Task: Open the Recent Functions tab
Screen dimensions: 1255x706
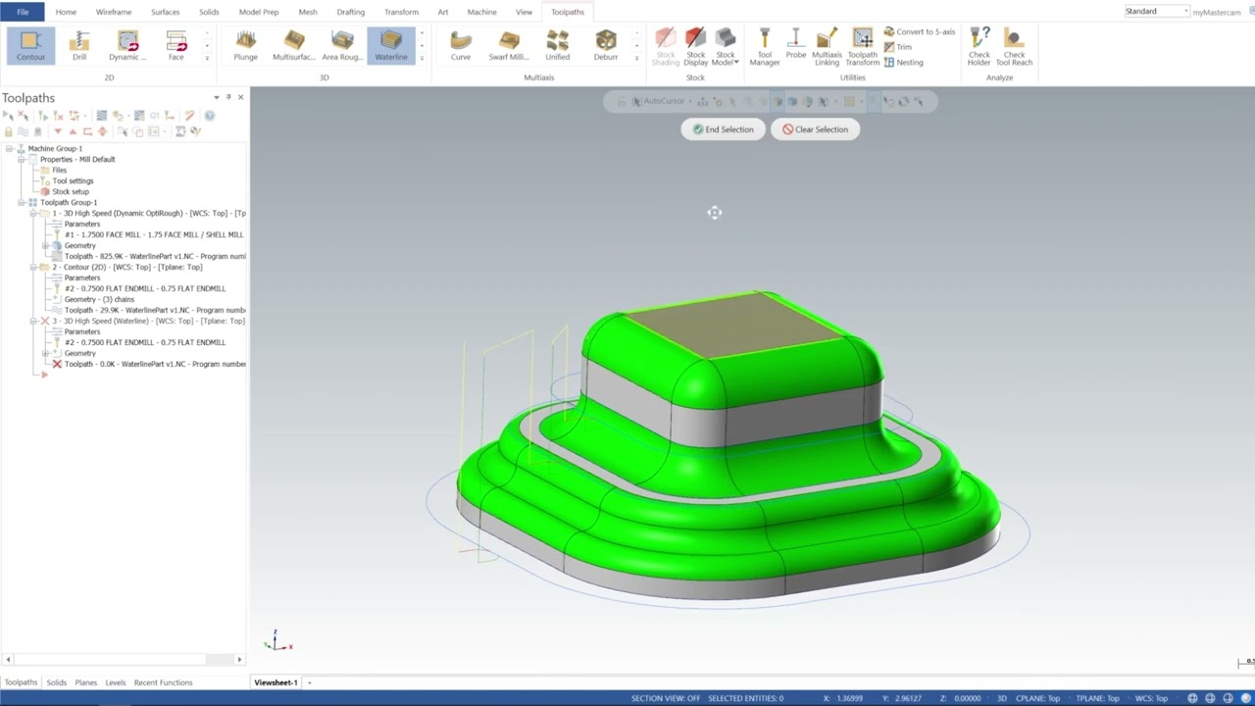Action: point(163,682)
